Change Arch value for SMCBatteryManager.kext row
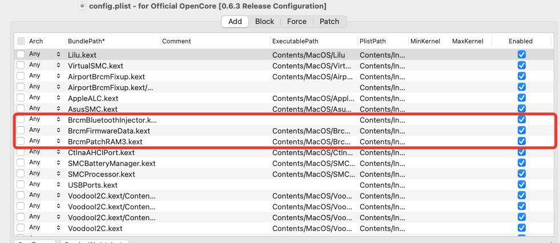This screenshot has width=560, height=243. click(x=58, y=163)
